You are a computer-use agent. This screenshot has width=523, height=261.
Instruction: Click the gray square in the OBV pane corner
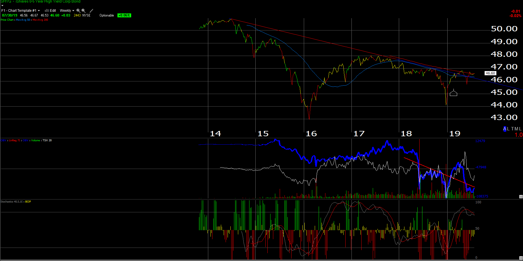pos(521,197)
